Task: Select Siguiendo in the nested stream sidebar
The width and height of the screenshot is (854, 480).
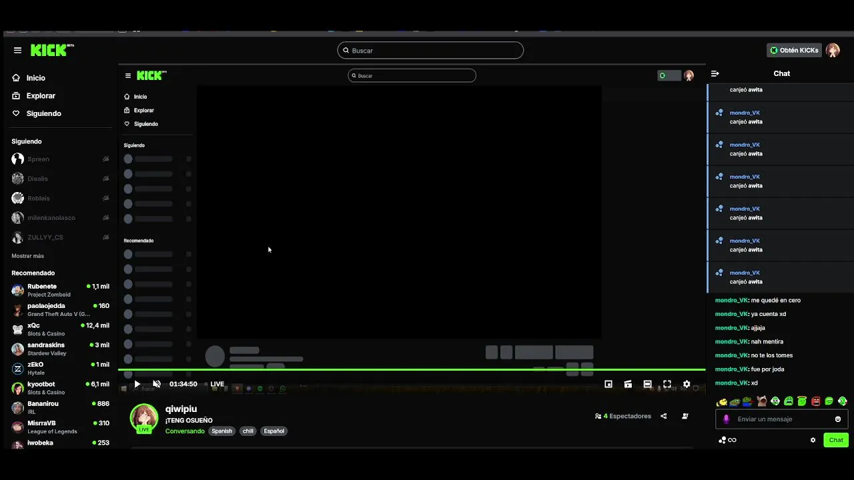Action: 146,124
